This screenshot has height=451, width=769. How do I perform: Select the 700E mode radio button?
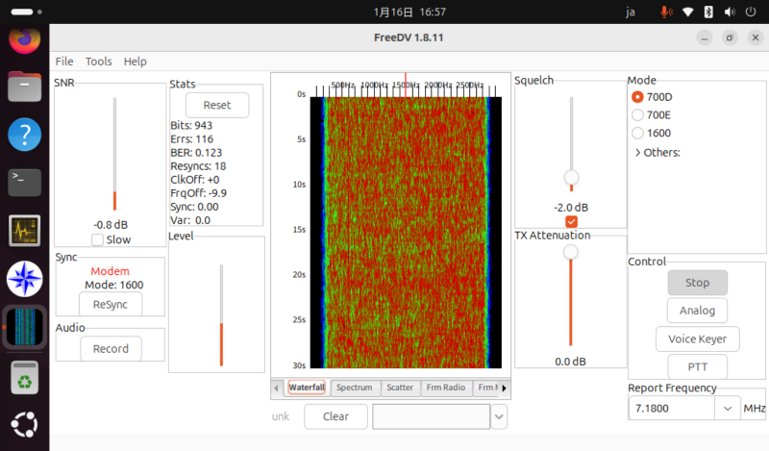637,114
